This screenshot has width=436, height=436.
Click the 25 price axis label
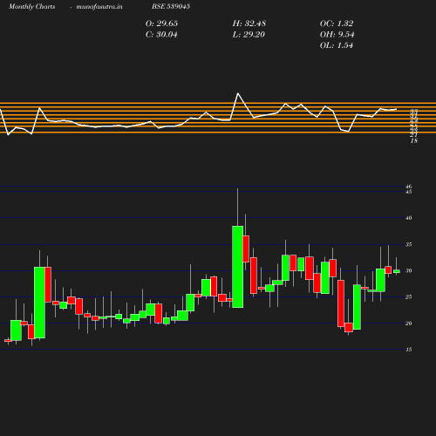pyautogui.click(x=409, y=297)
